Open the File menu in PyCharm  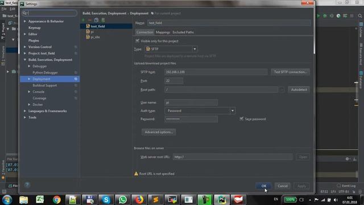tap(4, 9)
